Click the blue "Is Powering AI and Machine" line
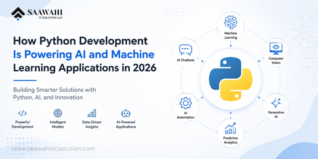318x159 pixels. pos(84,55)
